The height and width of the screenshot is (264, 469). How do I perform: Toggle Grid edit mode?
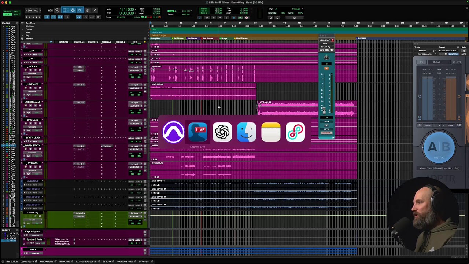click(16, 15)
